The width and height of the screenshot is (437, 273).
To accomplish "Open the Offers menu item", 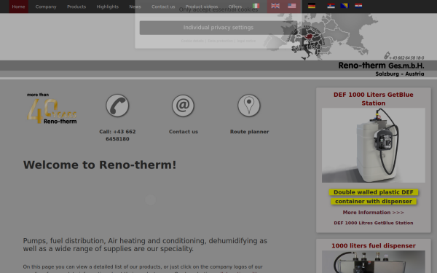I will coord(235,7).
